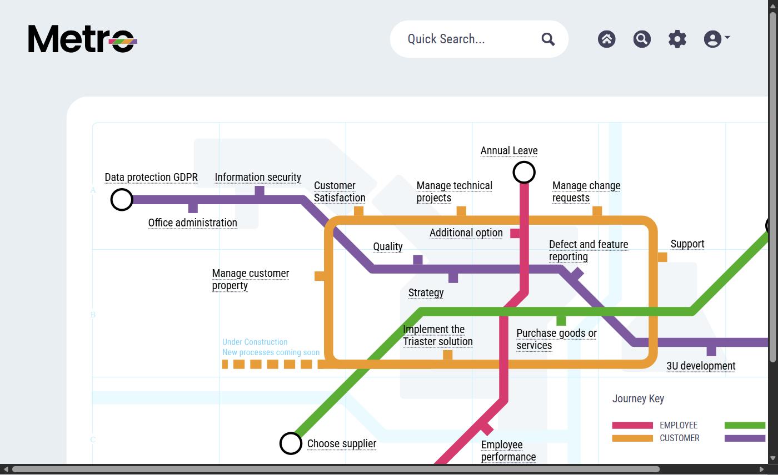Viewport: 778px width, 475px height.
Task: Click the EMPLOYEE pink key swatch
Action: tap(632, 426)
